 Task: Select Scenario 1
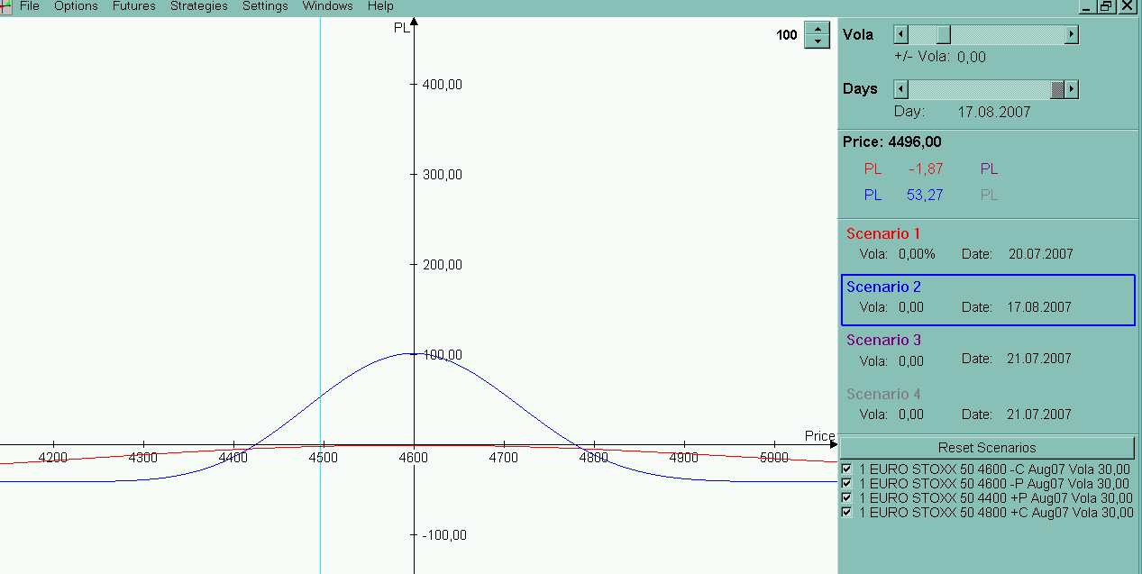pos(883,233)
